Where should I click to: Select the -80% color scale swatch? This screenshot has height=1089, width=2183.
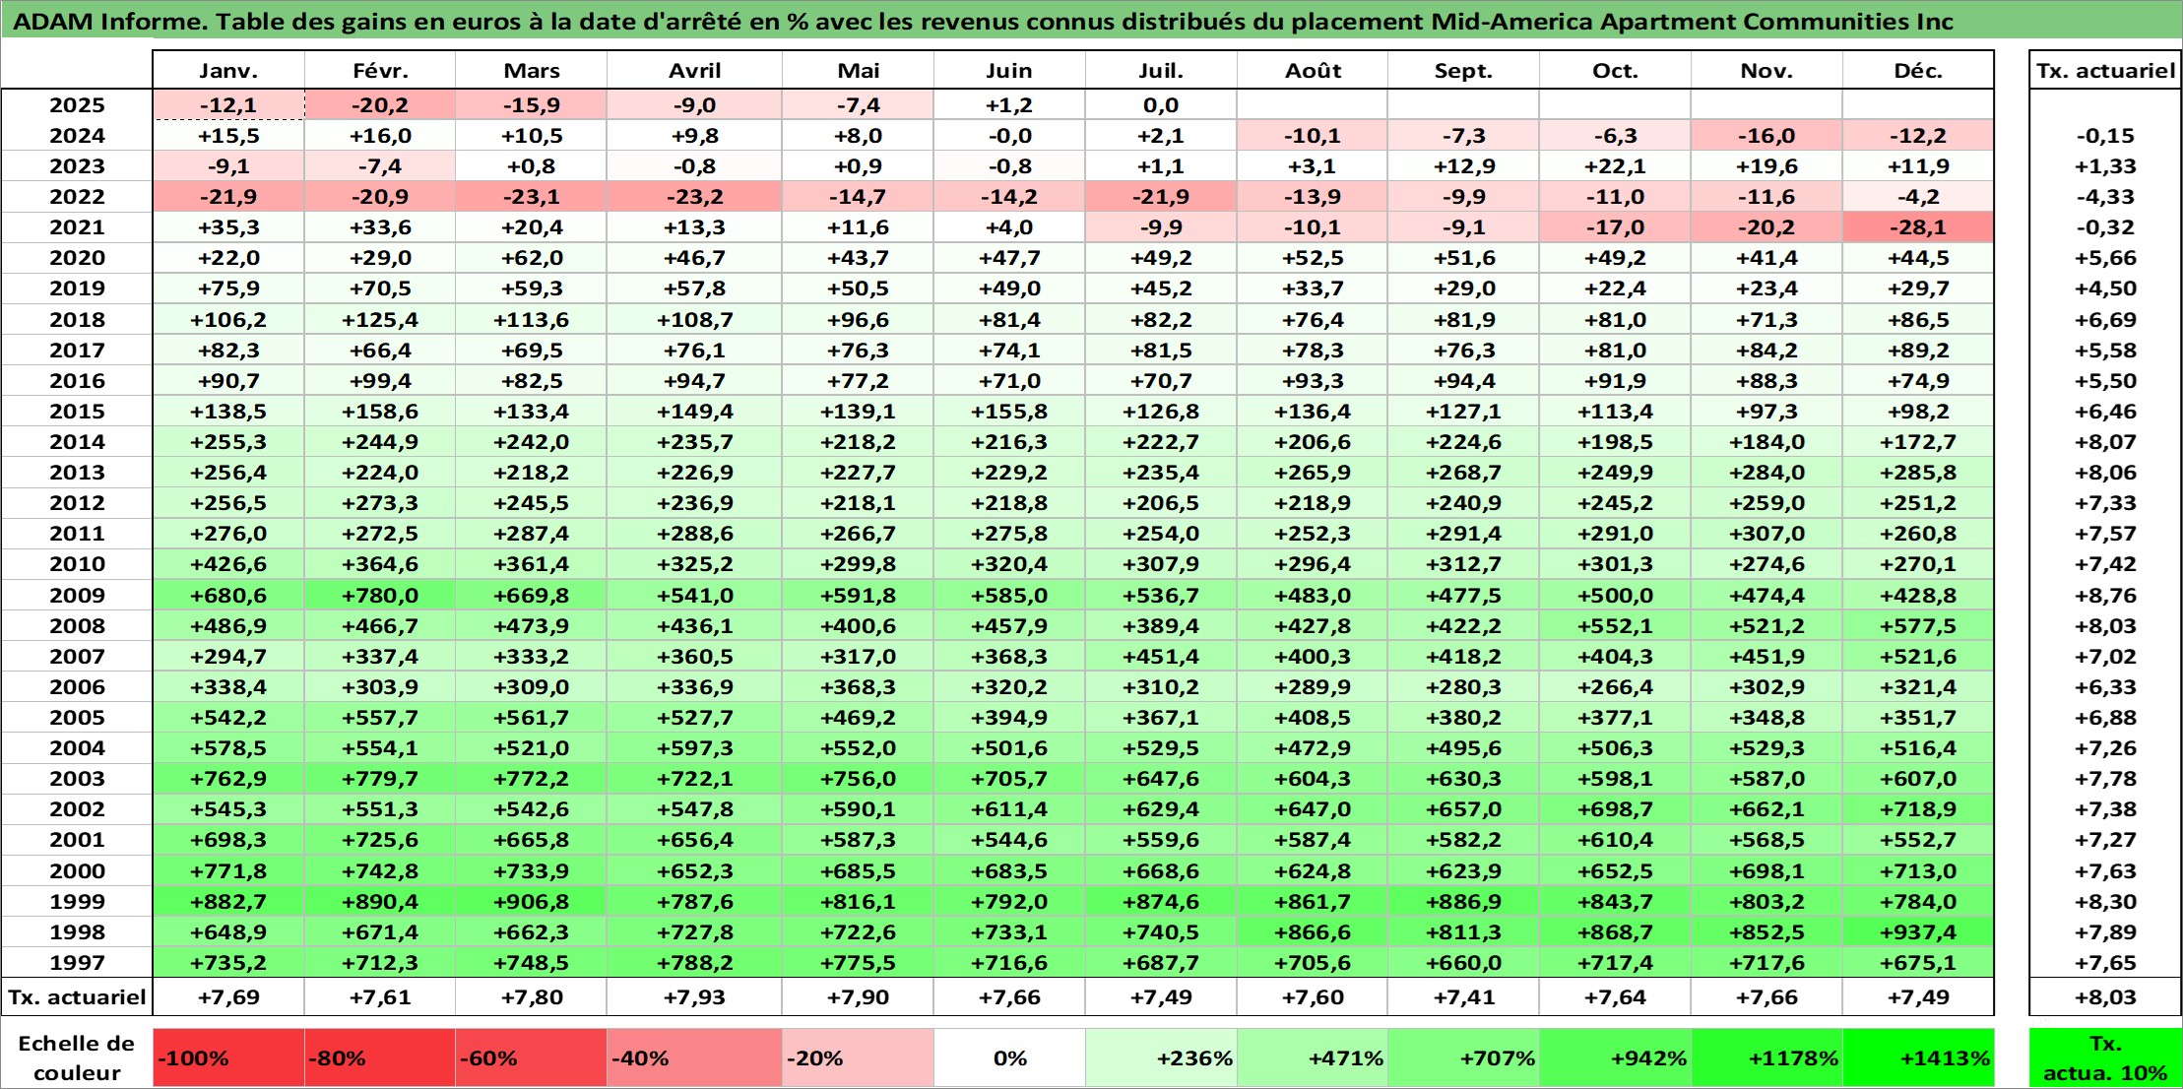[x=380, y=1058]
